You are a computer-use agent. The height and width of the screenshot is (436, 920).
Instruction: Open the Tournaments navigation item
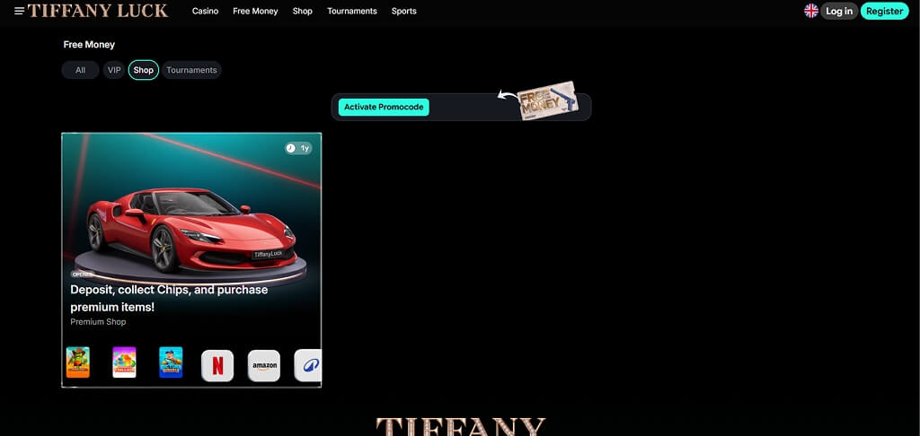coord(352,11)
